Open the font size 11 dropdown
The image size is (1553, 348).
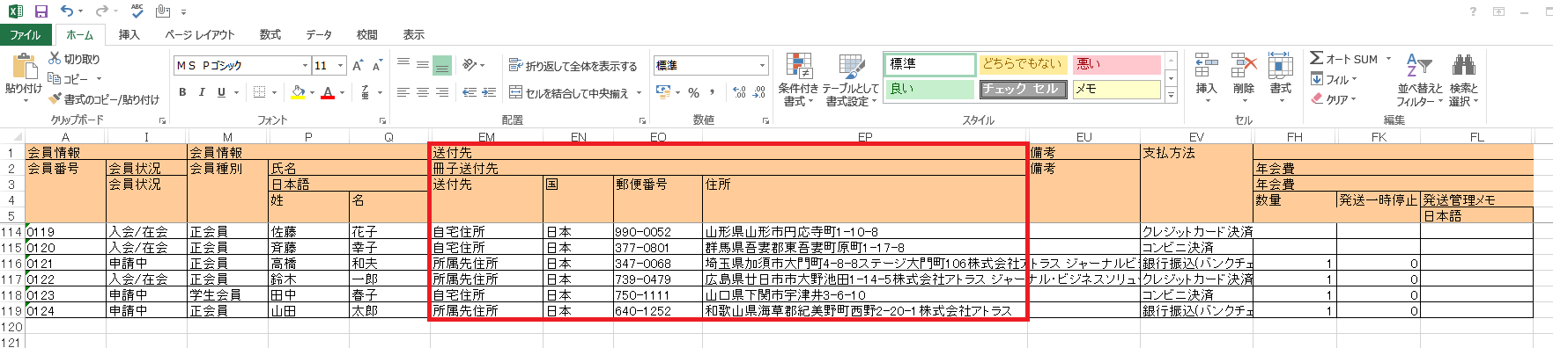(341, 65)
